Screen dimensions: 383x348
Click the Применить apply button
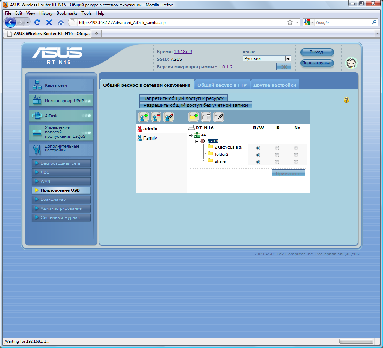[288, 173]
